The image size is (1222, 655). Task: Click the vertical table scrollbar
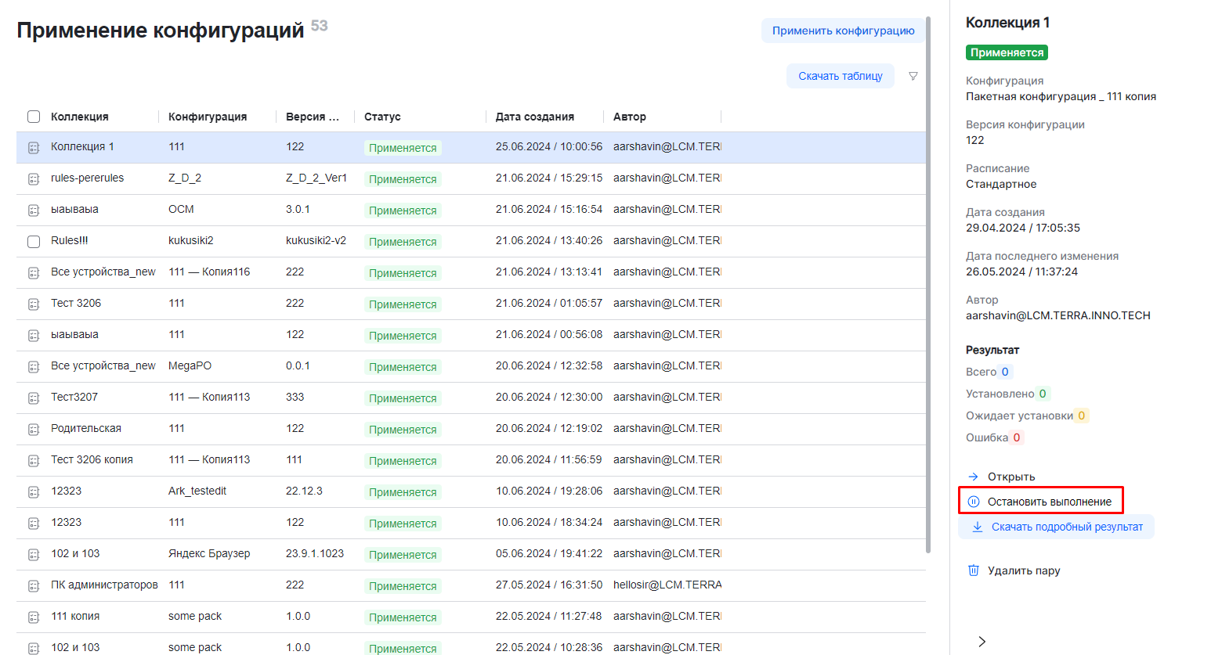928,282
